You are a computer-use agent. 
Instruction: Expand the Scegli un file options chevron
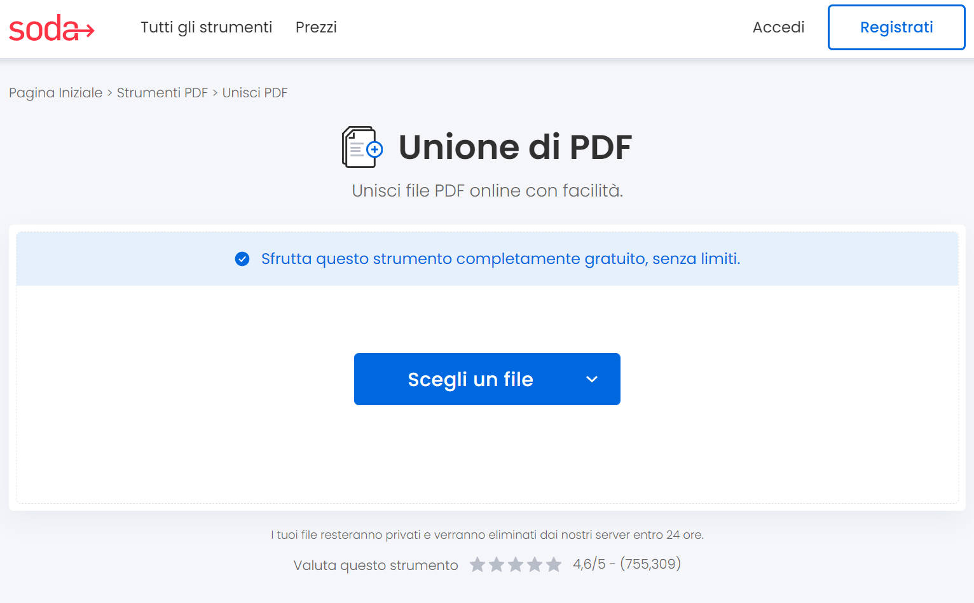(x=591, y=379)
